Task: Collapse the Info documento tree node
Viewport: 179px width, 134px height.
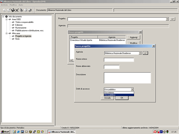Action: tap(3, 17)
